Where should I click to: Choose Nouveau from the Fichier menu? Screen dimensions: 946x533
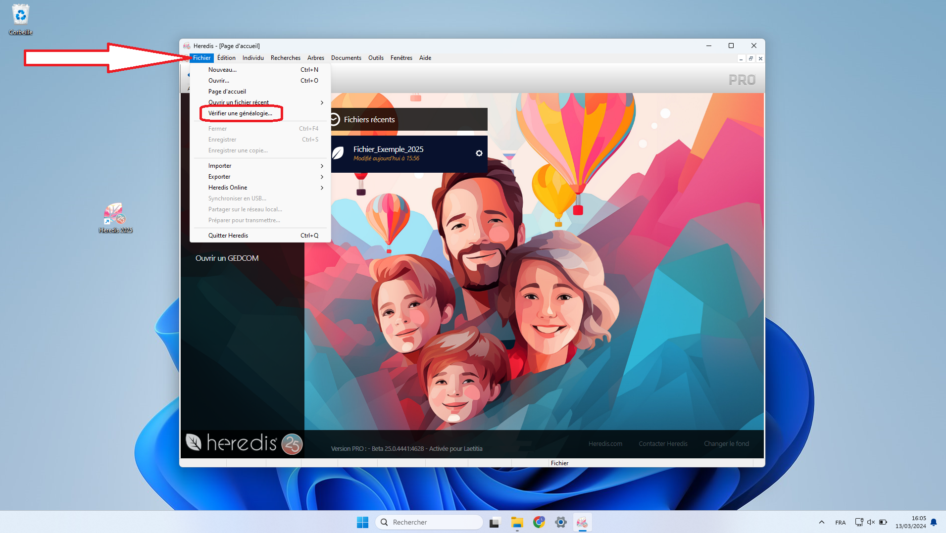tap(222, 70)
